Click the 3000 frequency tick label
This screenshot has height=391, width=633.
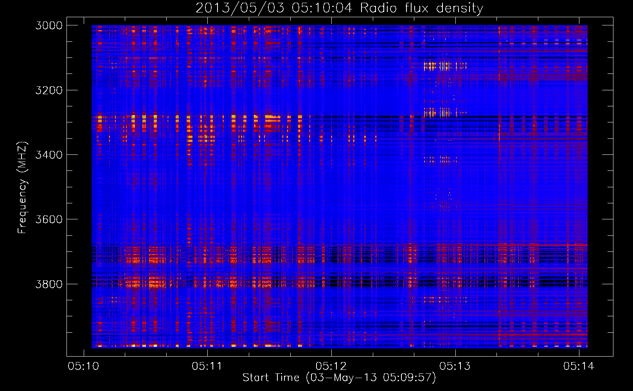click(49, 25)
